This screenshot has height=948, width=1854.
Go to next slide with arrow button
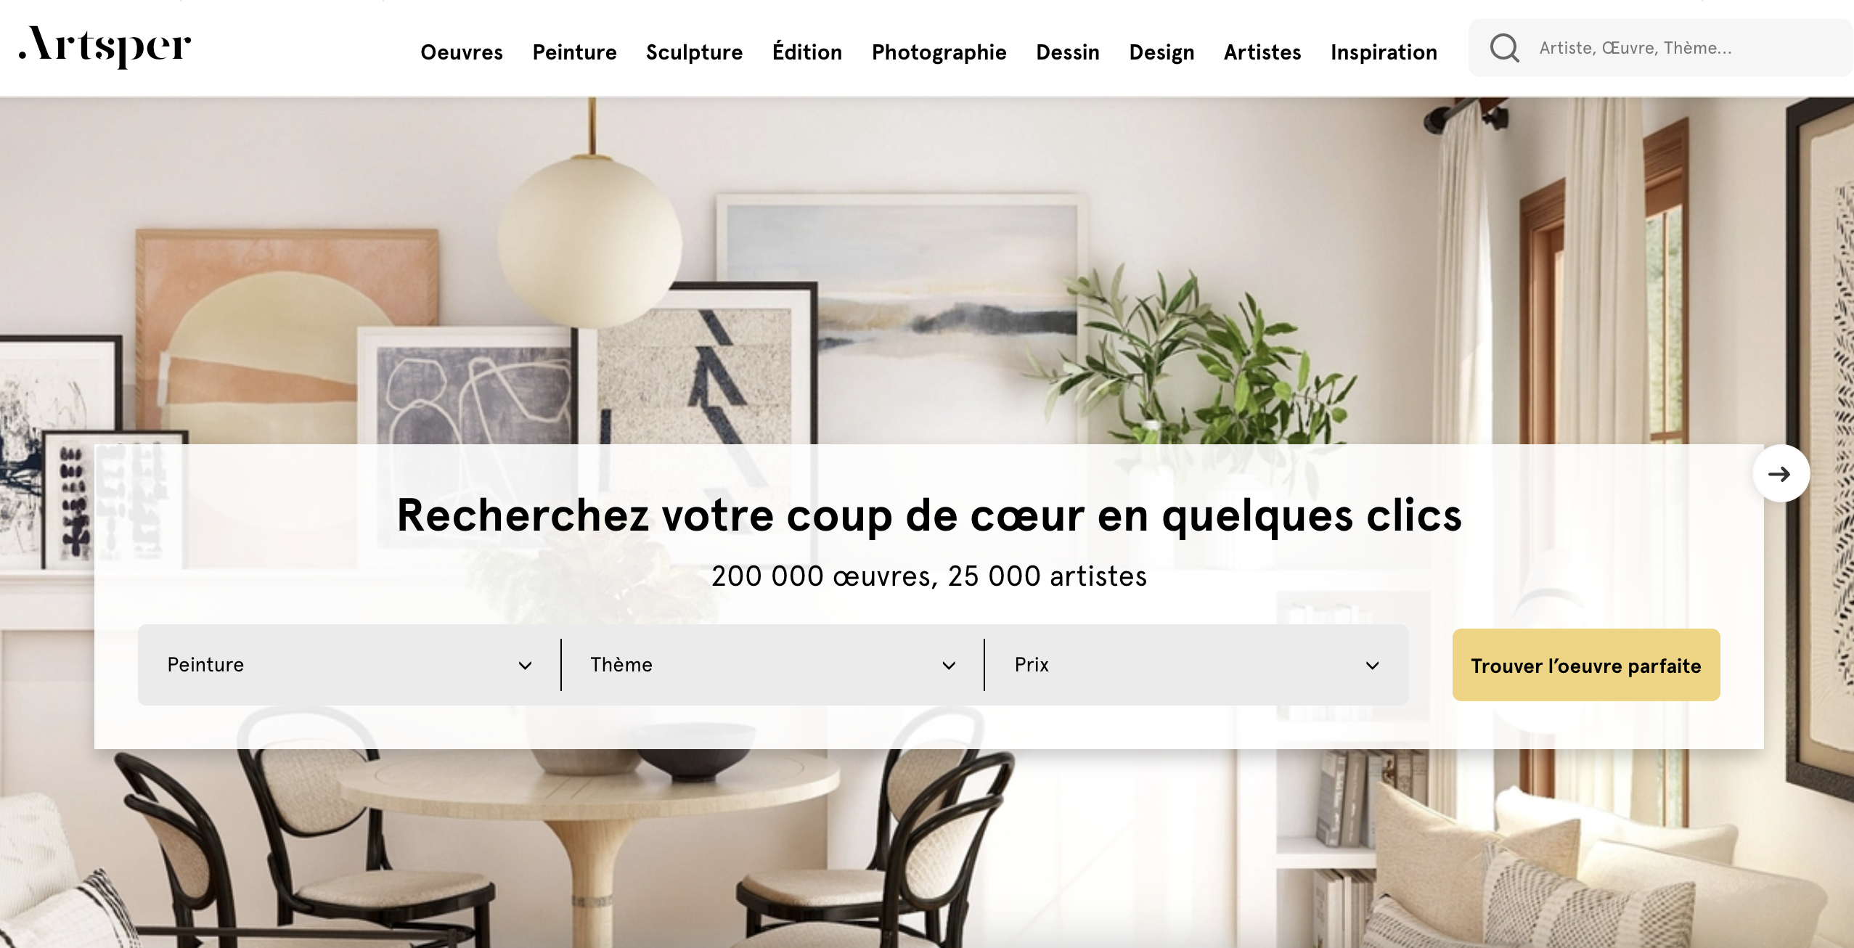coord(1781,474)
